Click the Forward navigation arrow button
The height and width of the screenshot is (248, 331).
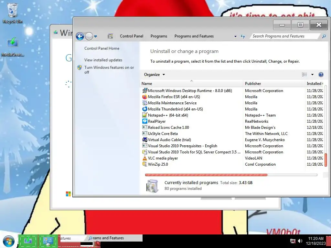click(x=89, y=36)
